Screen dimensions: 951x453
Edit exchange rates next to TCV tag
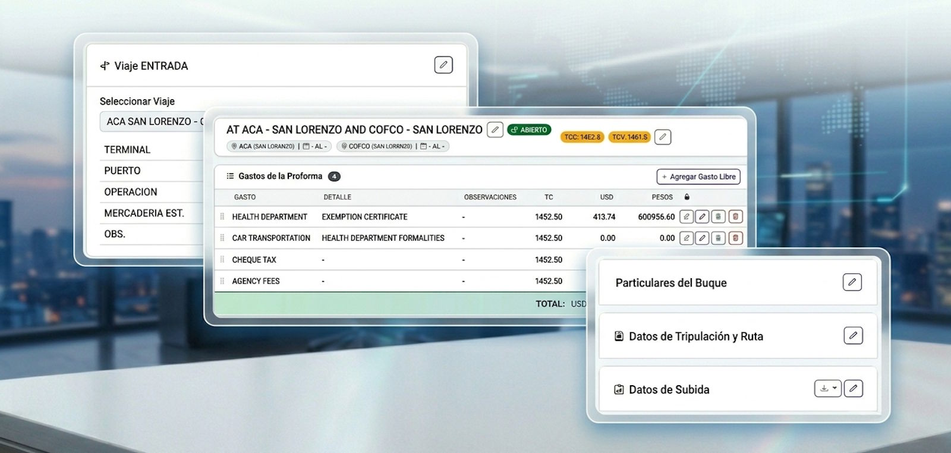click(663, 137)
